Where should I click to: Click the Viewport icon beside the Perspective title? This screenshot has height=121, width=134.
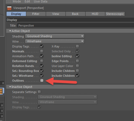click(x=9, y=8)
